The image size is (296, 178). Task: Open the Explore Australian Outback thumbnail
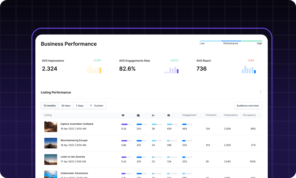click(51, 126)
